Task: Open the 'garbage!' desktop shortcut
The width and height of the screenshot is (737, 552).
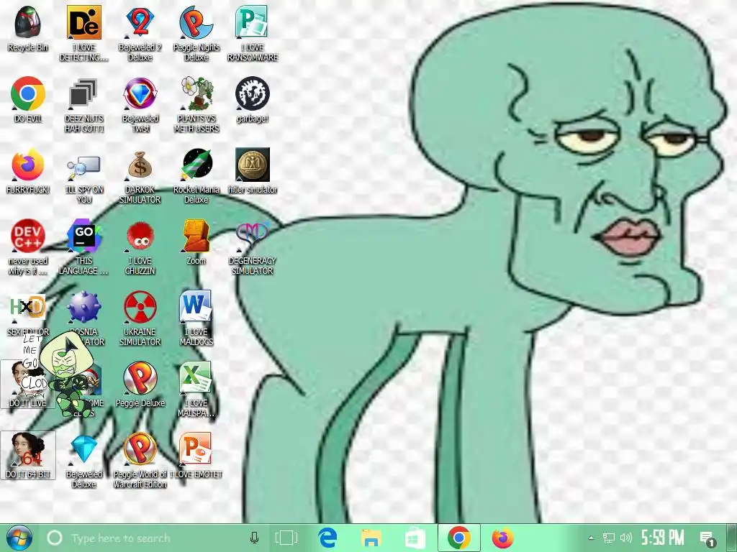Action: (x=253, y=99)
